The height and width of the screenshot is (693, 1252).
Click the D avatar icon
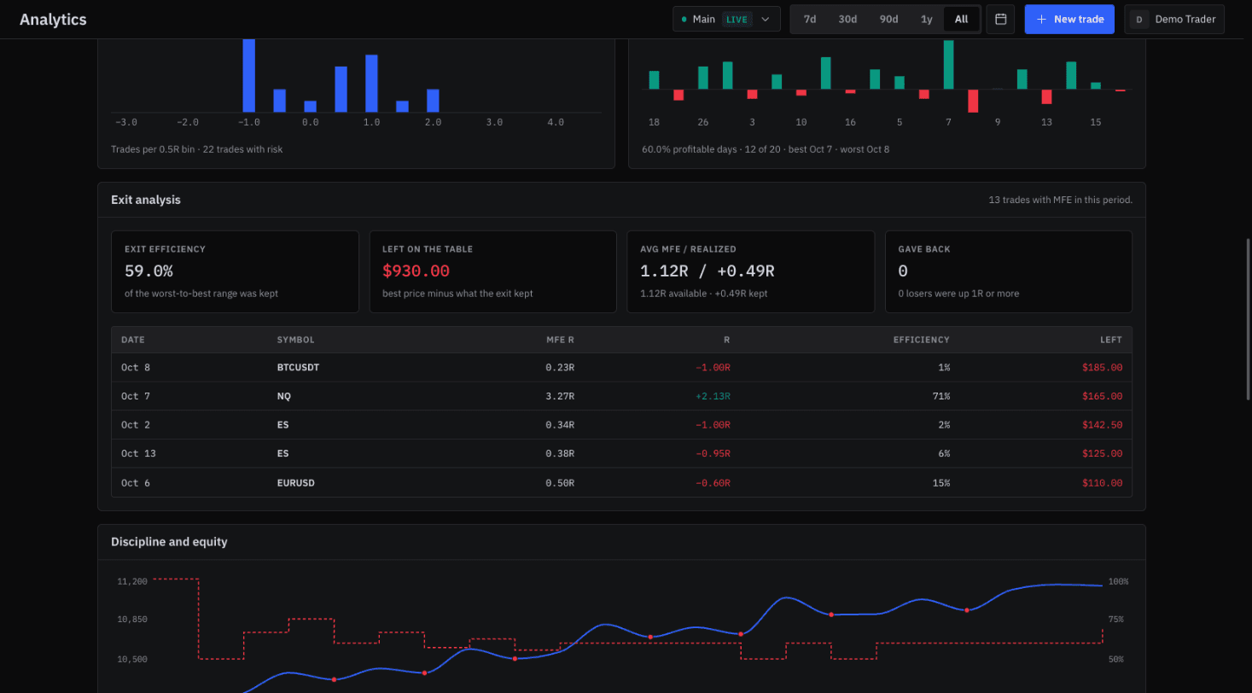pos(1139,19)
